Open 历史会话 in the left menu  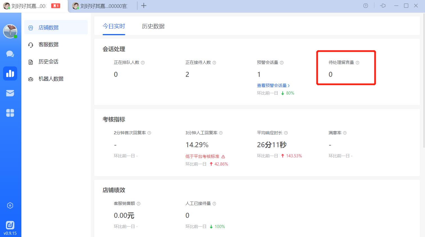click(48, 62)
